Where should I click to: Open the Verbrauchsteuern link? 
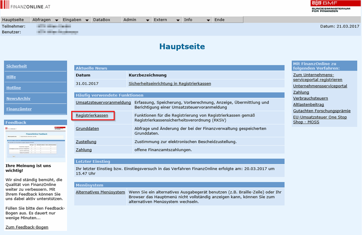310,98
